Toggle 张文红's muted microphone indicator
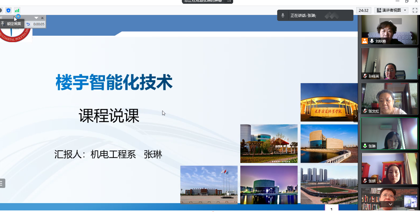Image resolution: width=420 pixels, height=212 pixels. point(365,111)
